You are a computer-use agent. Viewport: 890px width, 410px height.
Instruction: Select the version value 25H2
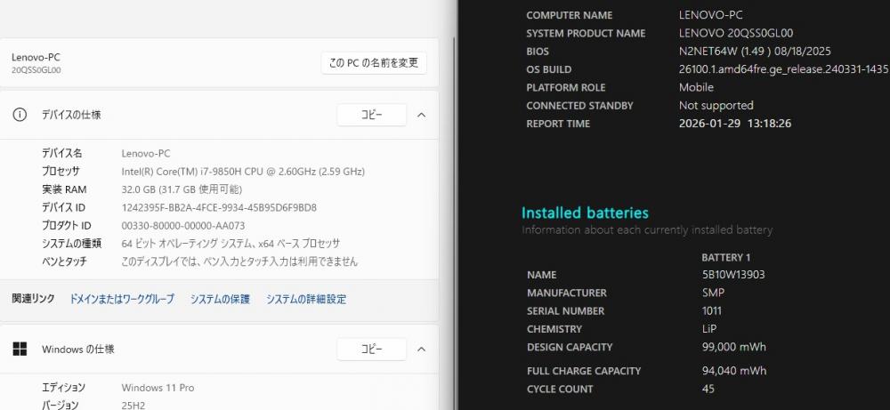tap(133, 406)
